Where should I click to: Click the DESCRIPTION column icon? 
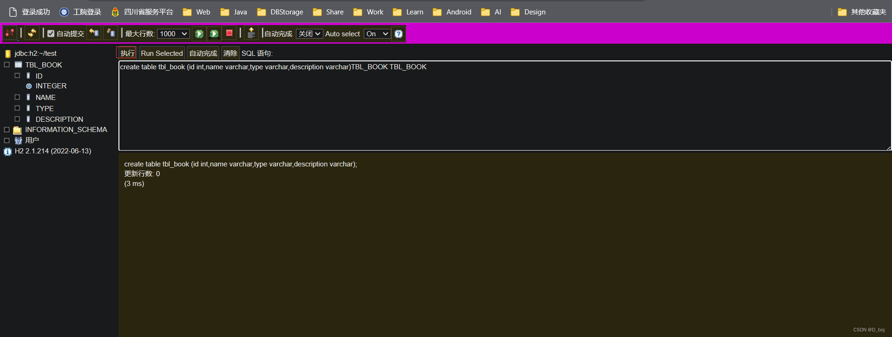coord(28,119)
